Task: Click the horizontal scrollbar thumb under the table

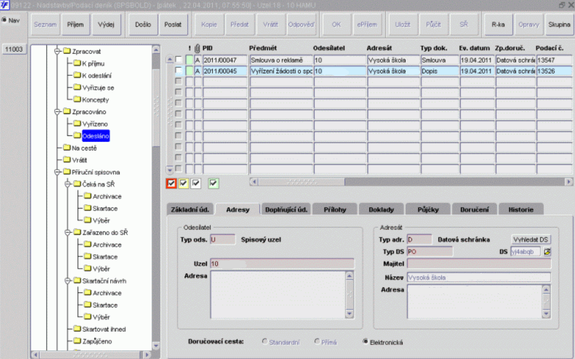Action: click(301, 182)
